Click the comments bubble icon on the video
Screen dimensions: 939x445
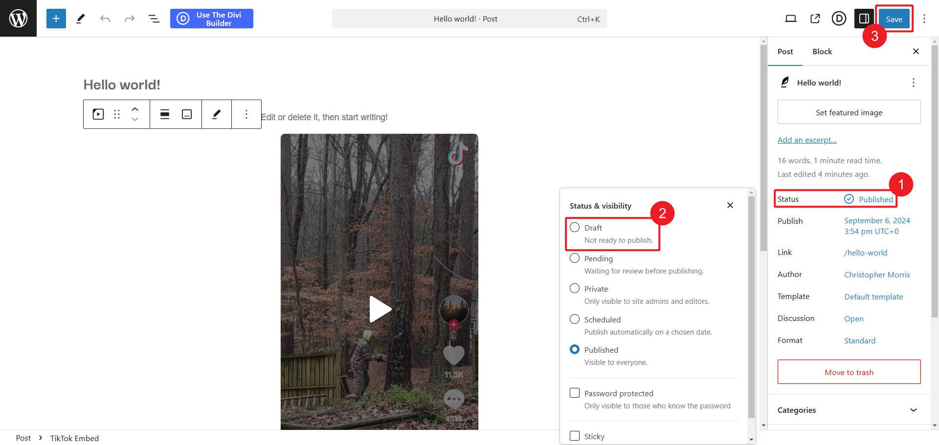click(x=454, y=399)
